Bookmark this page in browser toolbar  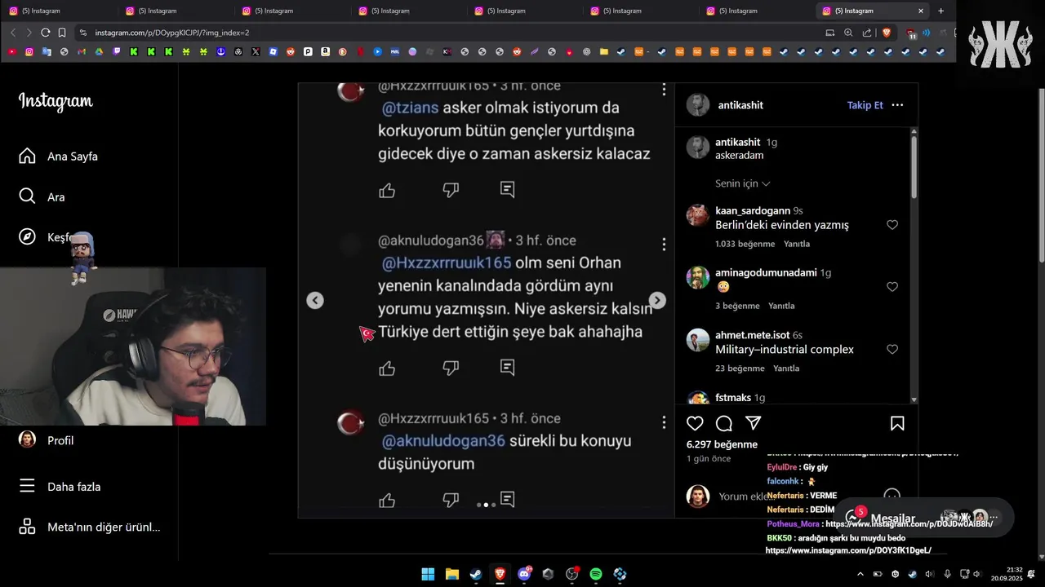(62, 33)
